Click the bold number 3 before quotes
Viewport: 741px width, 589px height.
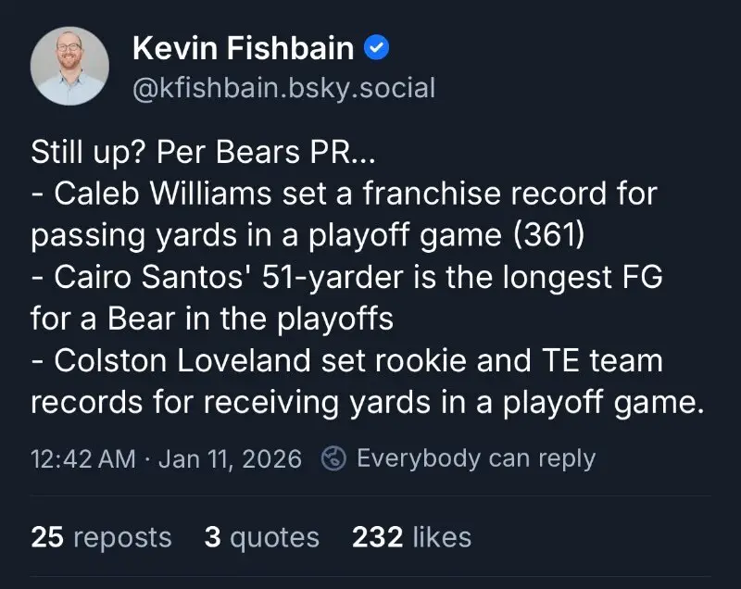click(212, 537)
